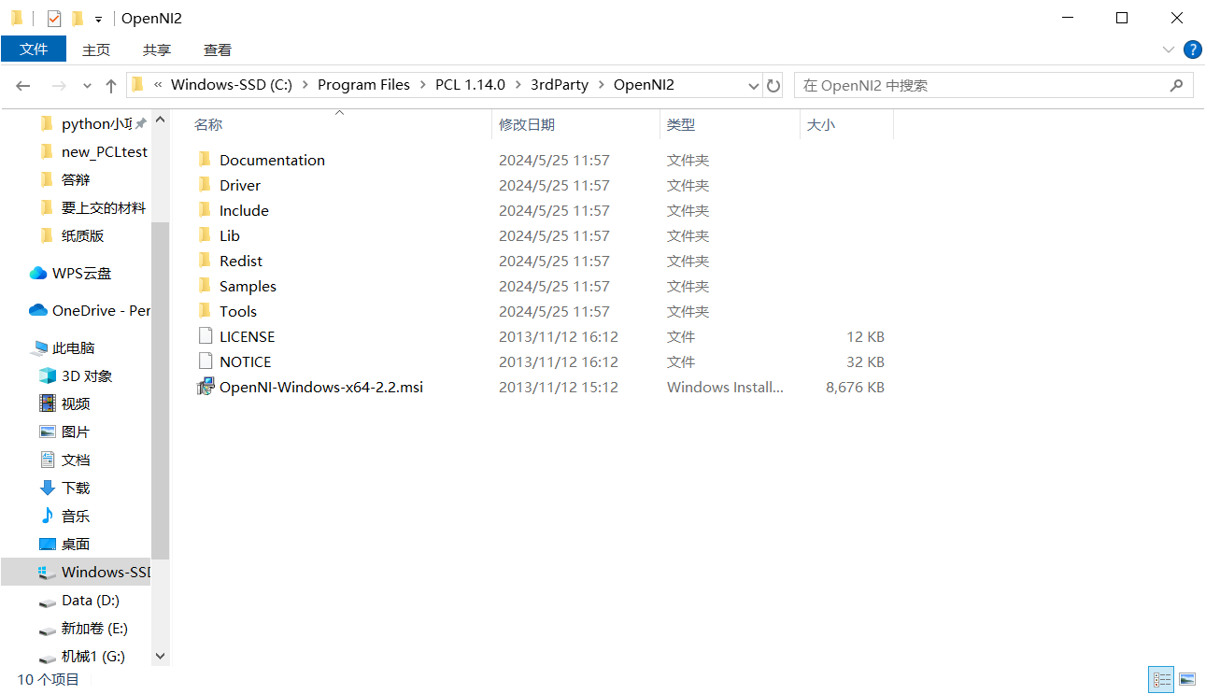1206x694 pixels.
Task: Click the 视频 film icon
Action: [x=48, y=404]
